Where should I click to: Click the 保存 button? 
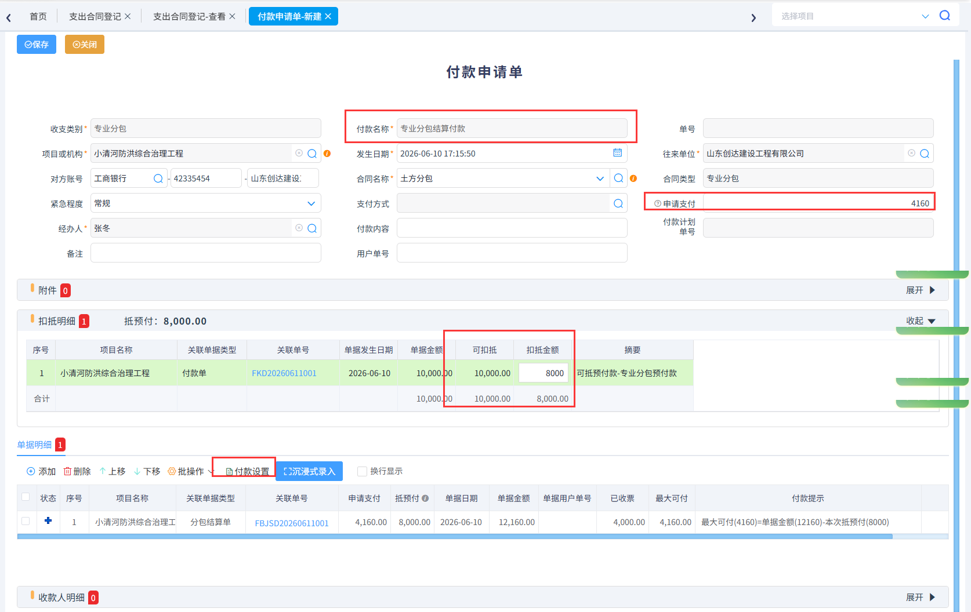pyautogui.click(x=37, y=44)
